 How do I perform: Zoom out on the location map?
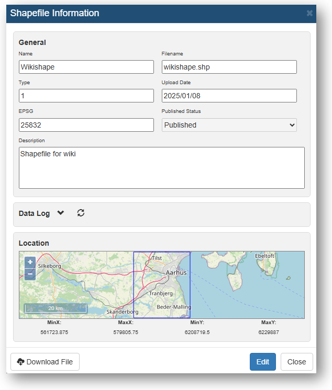[x=30, y=274]
